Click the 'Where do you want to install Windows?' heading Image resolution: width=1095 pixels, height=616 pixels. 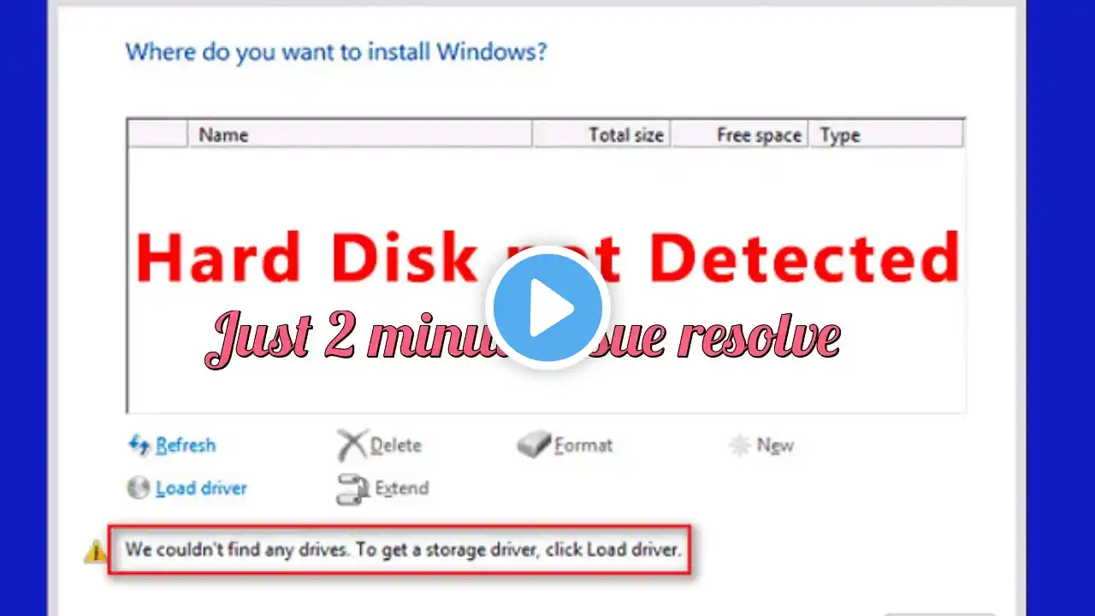click(x=336, y=52)
